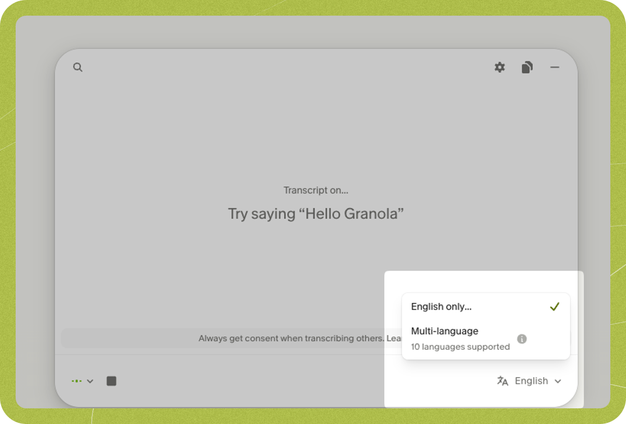Click the "Transcript on..." status text

[x=316, y=191]
